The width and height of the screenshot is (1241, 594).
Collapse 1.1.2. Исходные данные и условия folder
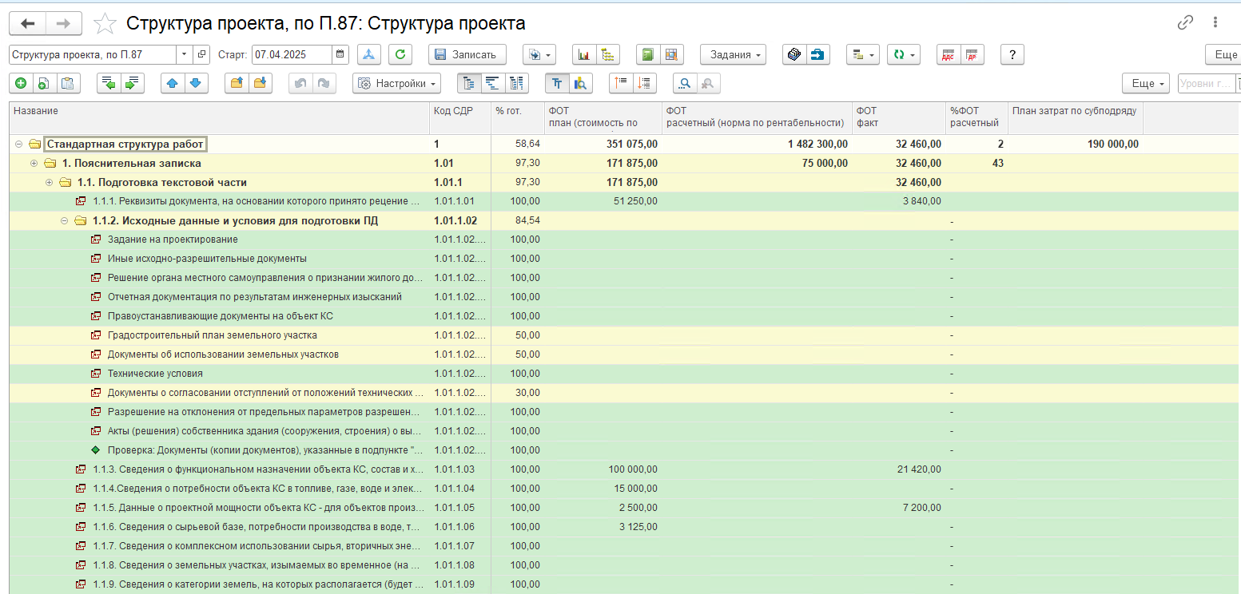[65, 221]
